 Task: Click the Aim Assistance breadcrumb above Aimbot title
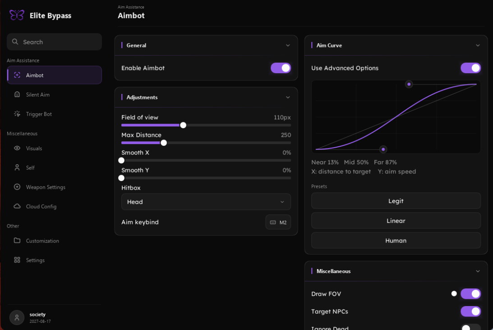point(131,7)
